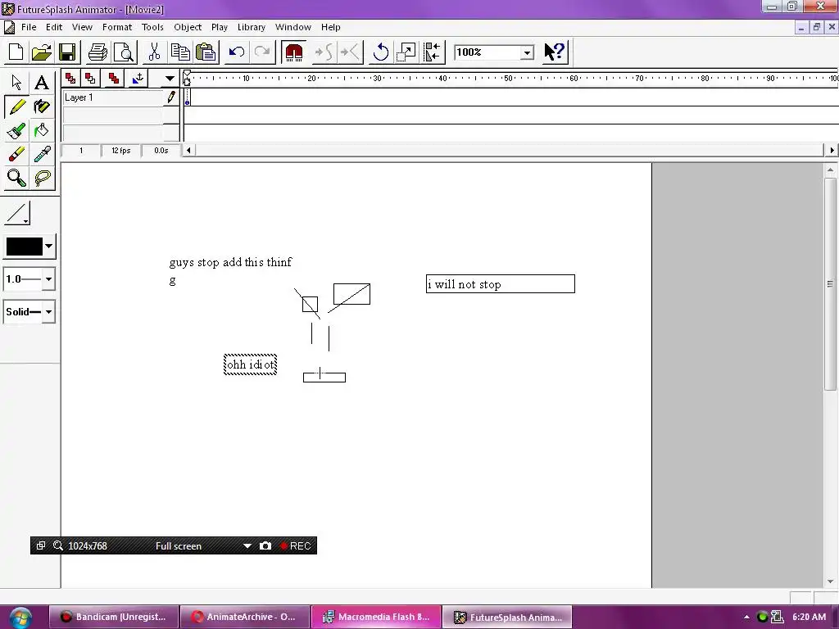This screenshot has height=629, width=839.
Task: Click the Scale icon
Action: tap(406, 52)
